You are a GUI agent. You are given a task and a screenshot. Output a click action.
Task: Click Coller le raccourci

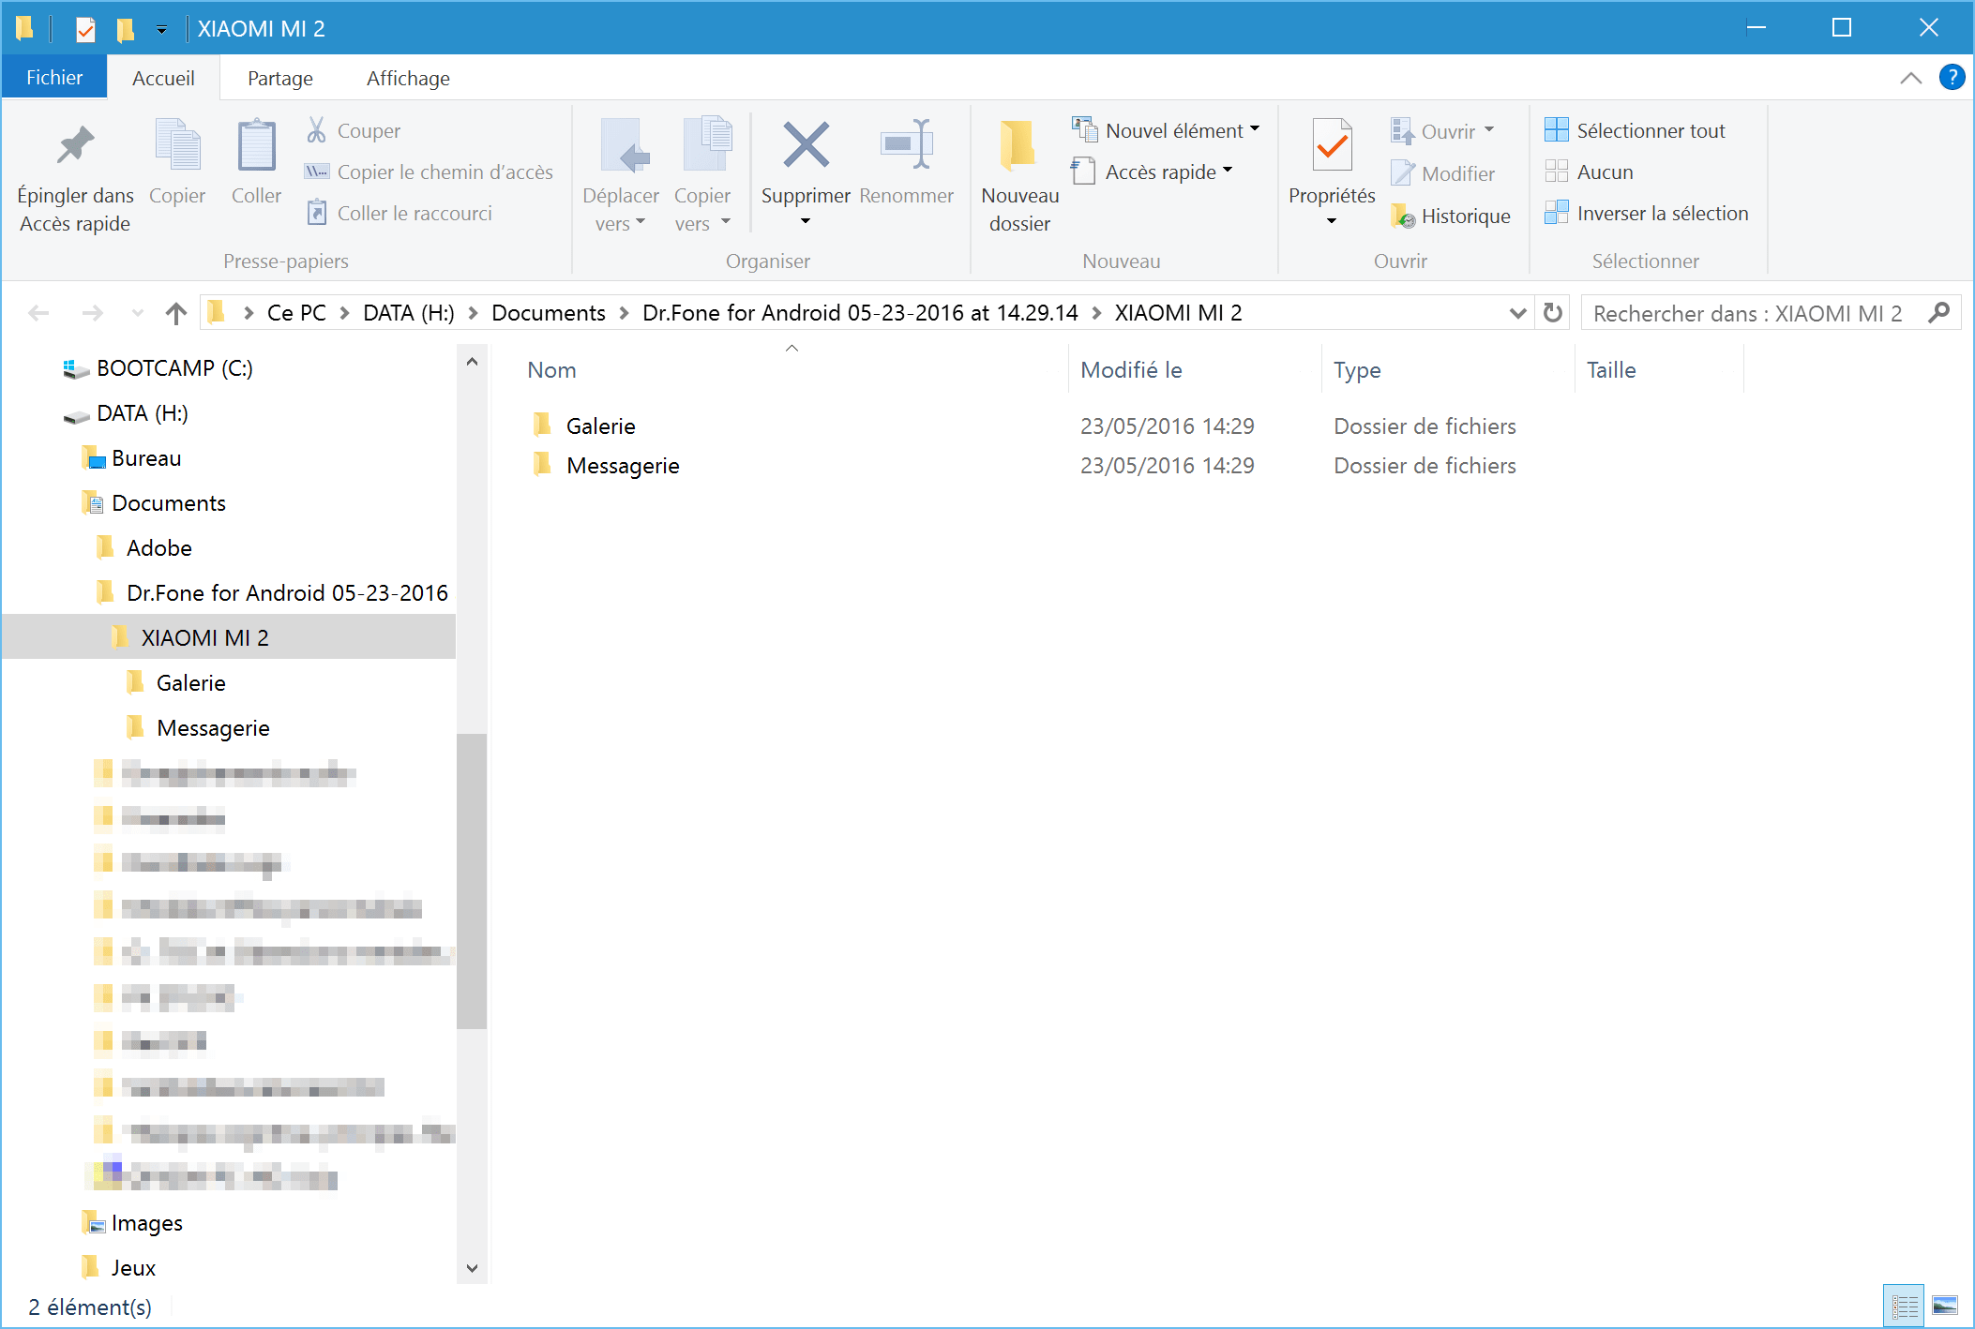pyautogui.click(x=400, y=213)
